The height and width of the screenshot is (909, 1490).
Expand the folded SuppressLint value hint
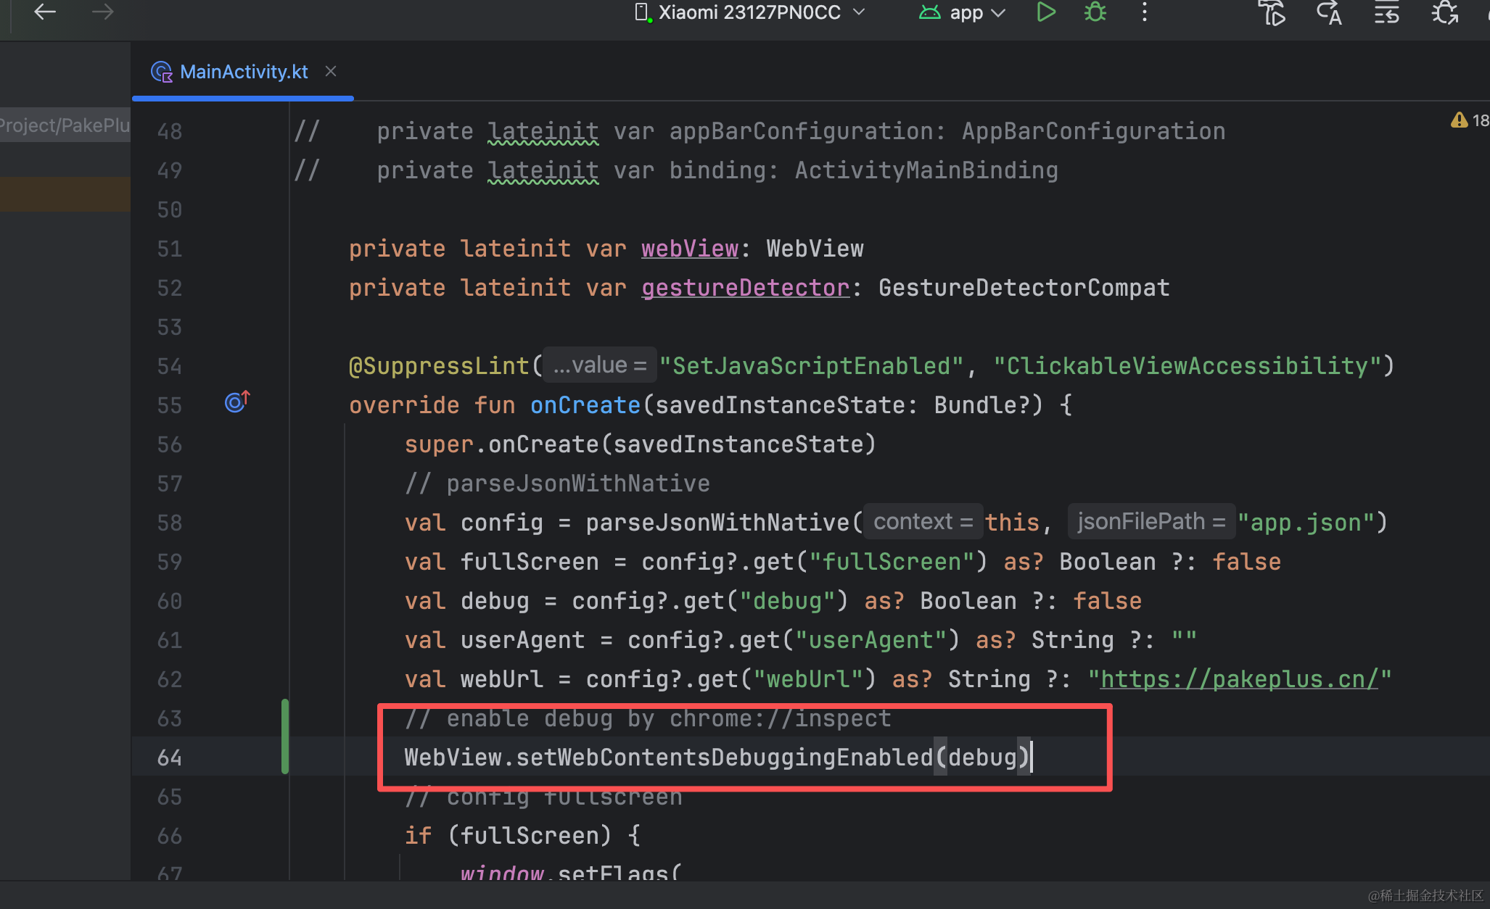click(599, 365)
